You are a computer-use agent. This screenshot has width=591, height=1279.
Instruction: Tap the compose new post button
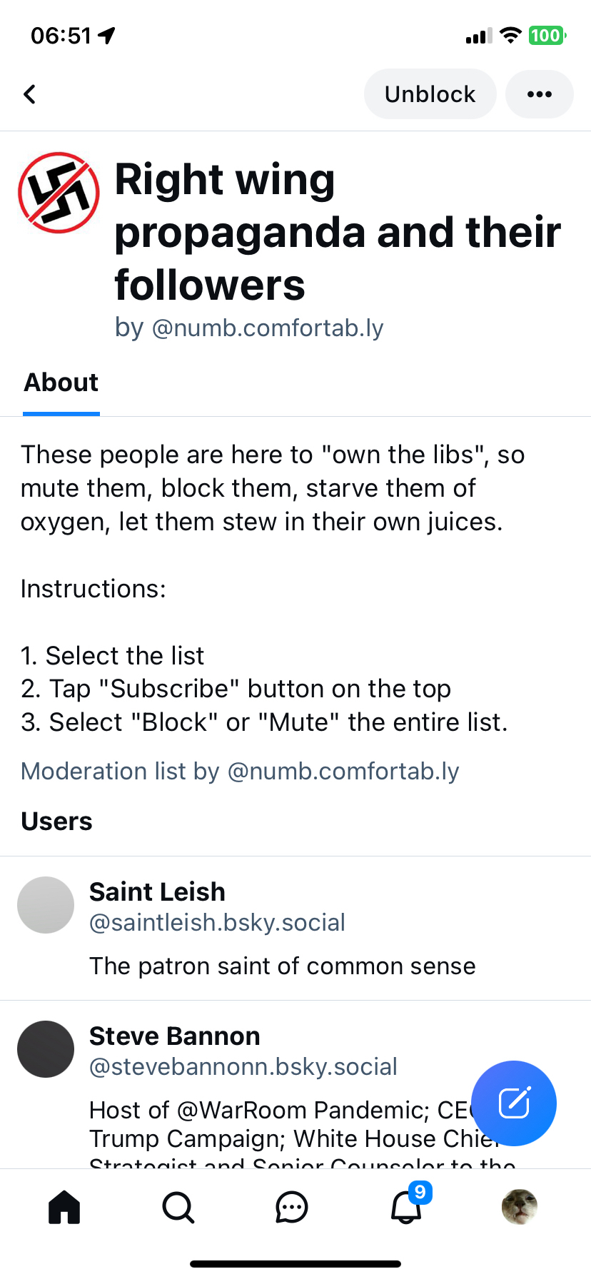click(514, 1103)
